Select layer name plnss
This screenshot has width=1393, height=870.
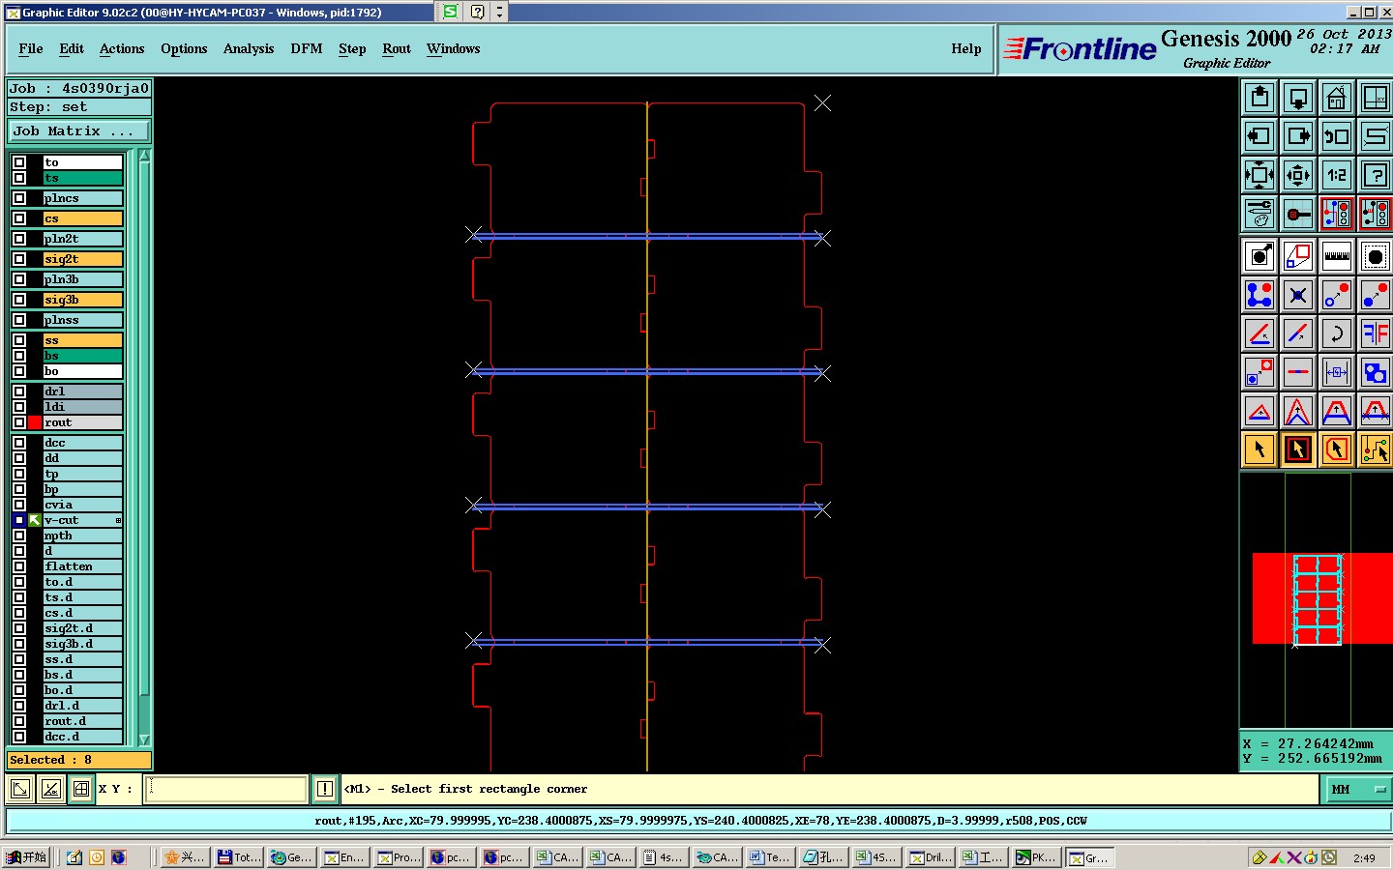point(82,320)
